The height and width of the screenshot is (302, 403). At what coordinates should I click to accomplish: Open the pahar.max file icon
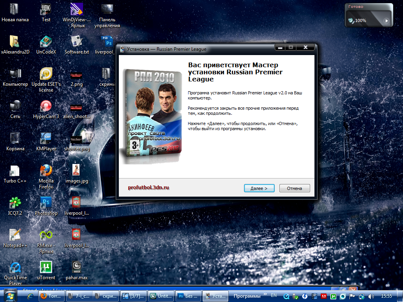pyautogui.click(x=77, y=271)
